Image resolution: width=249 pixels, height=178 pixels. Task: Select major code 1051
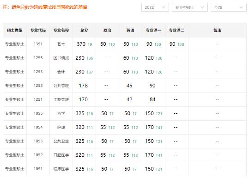(x=38, y=169)
